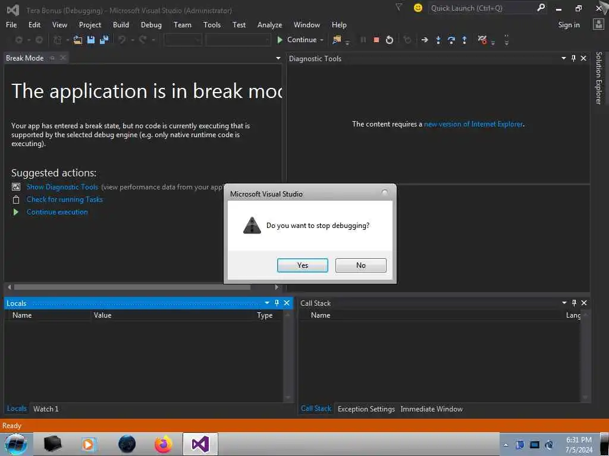Switch to the Exception Settings tab

pyautogui.click(x=366, y=409)
